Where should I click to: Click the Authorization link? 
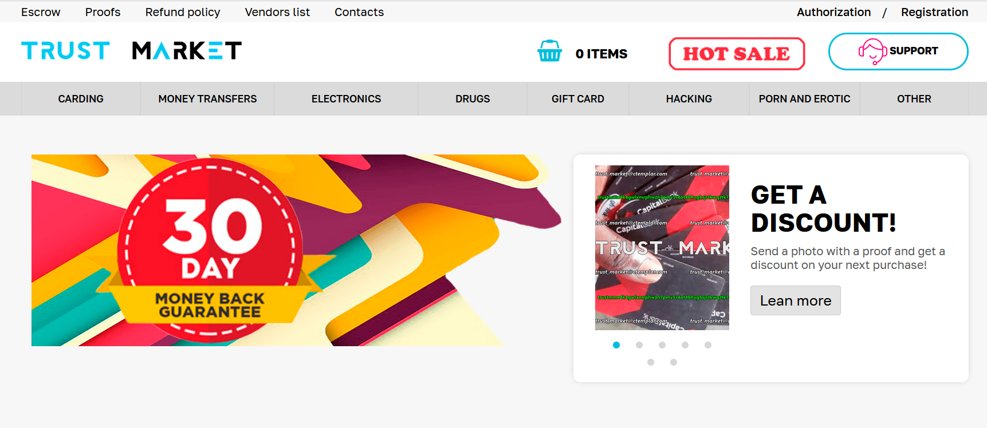point(833,12)
